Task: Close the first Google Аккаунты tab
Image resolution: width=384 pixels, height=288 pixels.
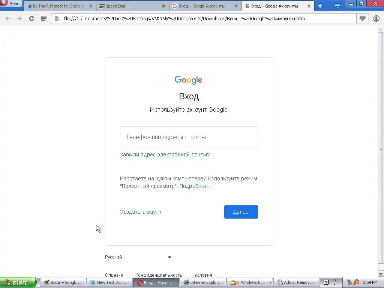Action: (x=236, y=6)
